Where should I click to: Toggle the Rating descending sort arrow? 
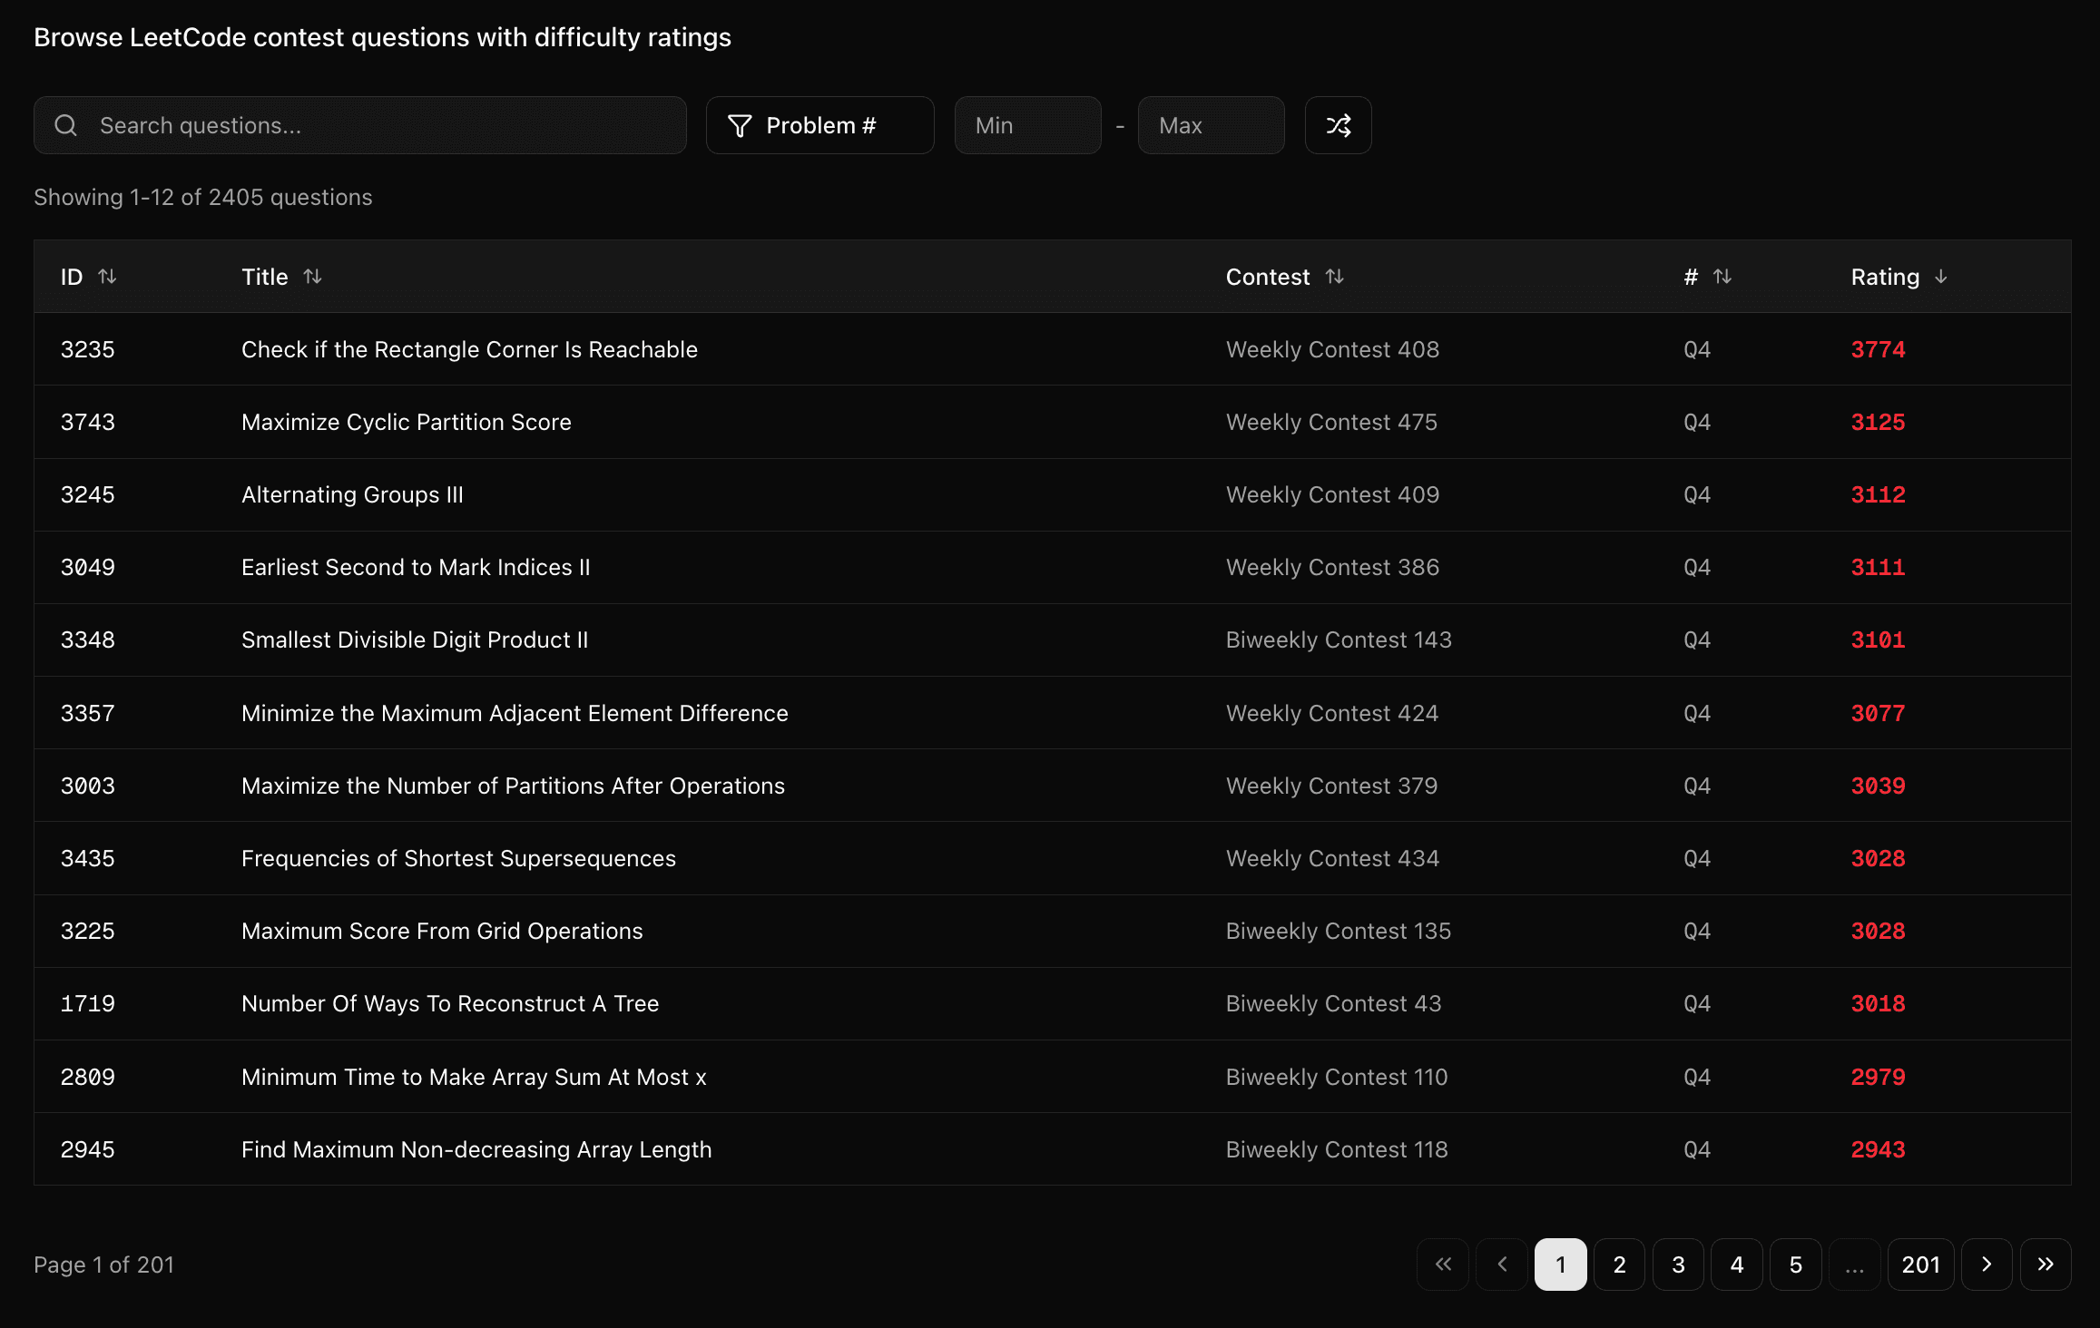pos(1940,277)
